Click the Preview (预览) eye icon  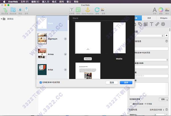20,10
